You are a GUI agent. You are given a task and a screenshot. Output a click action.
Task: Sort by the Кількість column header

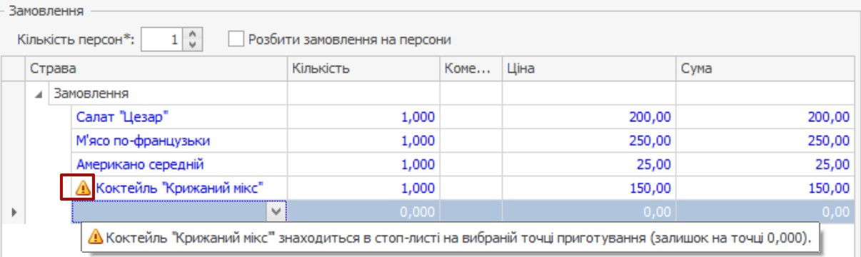pos(363,69)
